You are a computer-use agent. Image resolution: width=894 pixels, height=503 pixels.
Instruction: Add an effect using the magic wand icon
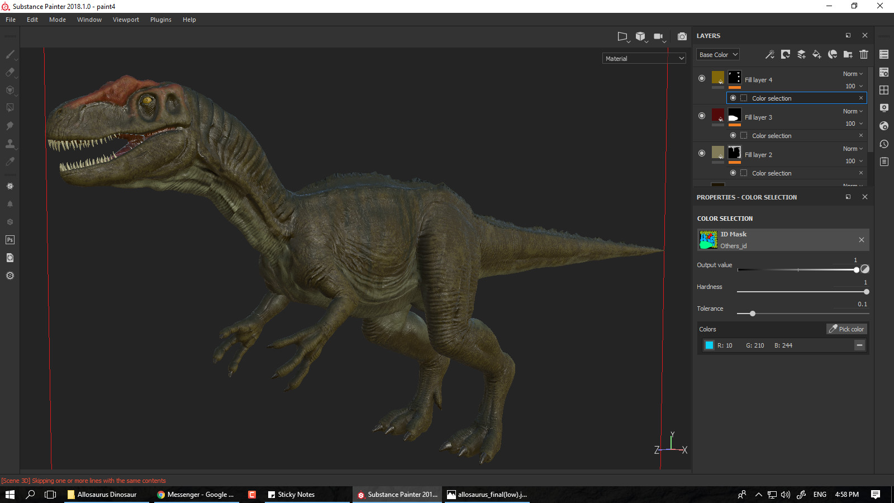(x=770, y=54)
